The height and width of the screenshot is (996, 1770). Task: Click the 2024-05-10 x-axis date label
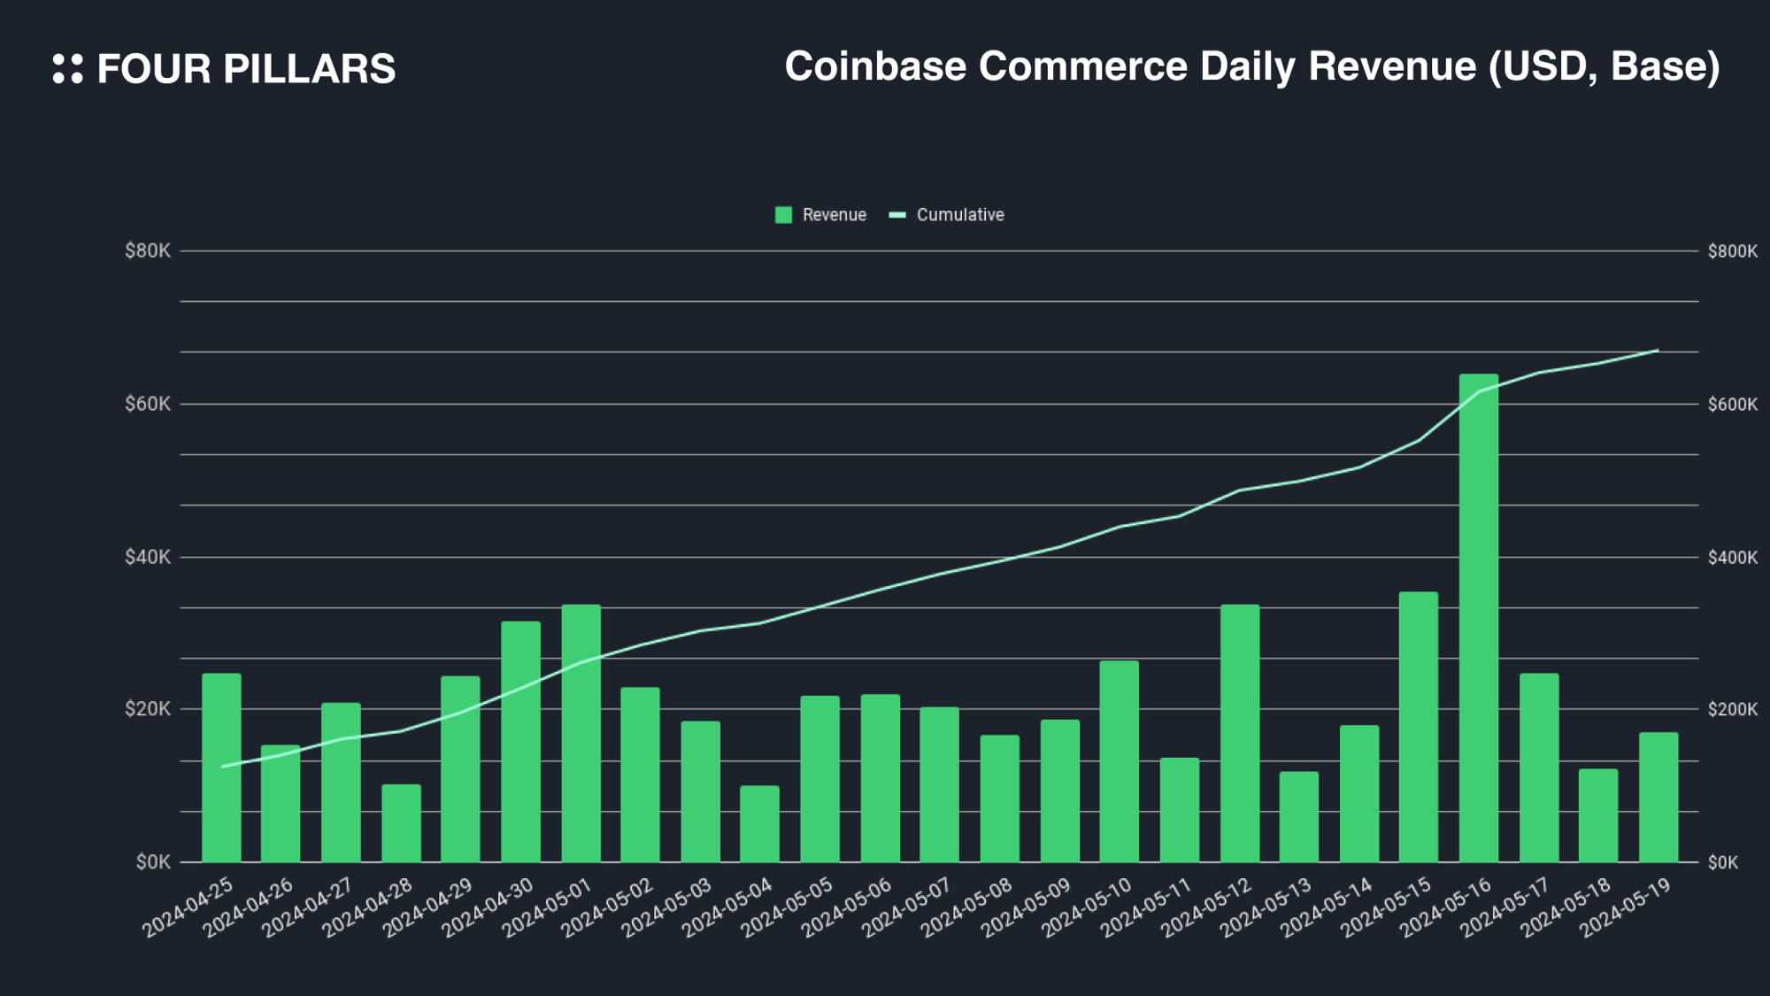click(1087, 907)
